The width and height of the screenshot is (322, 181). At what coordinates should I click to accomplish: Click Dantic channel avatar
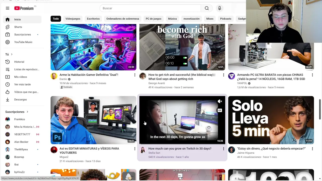[x=54, y=76]
